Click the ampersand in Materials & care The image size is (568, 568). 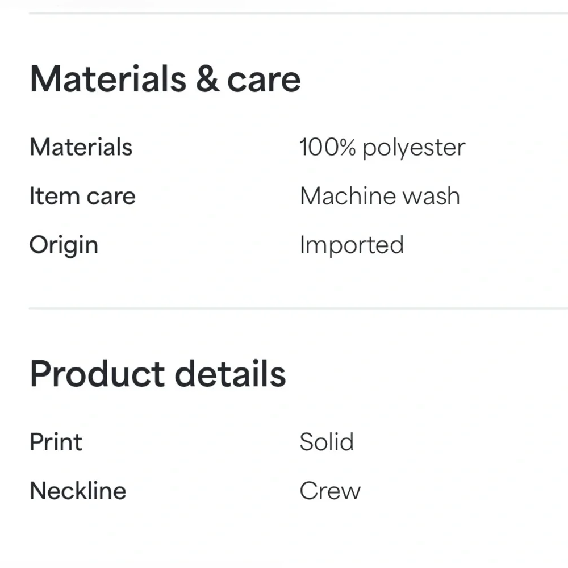207,80
